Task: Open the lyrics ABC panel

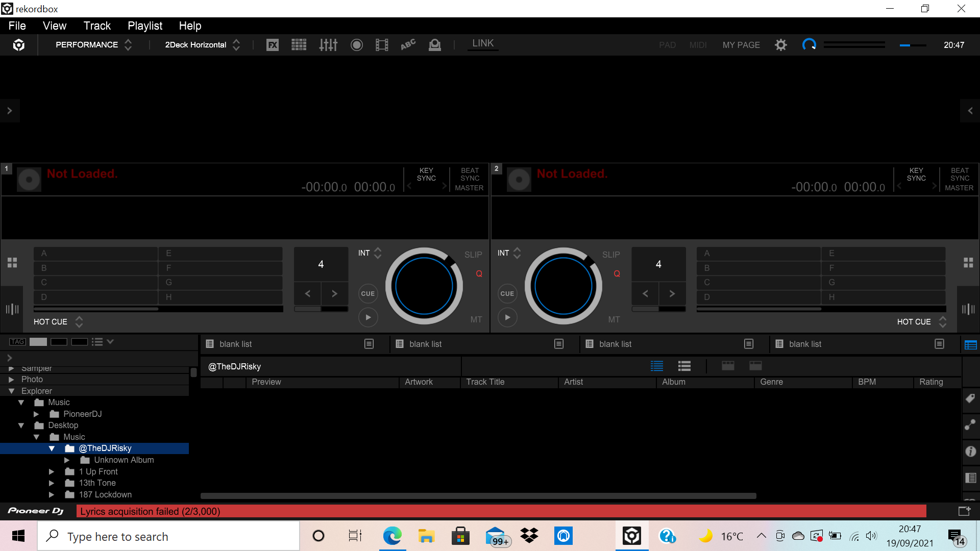Action: [x=408, y=45]
